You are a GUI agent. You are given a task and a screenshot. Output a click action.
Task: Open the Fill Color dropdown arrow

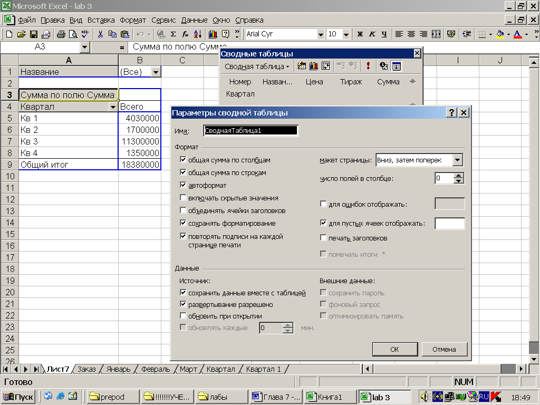pyautogui.click(x=508, y=34)
